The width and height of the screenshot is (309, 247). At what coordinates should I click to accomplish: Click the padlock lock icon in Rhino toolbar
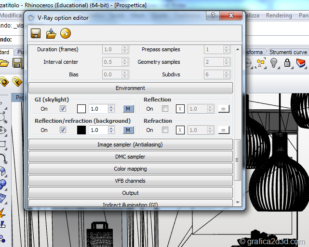click(x=287, y=63)
